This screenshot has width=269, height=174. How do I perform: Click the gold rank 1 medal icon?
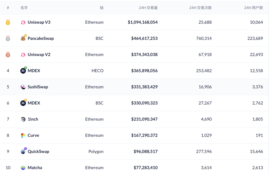(x=8, y=22)
